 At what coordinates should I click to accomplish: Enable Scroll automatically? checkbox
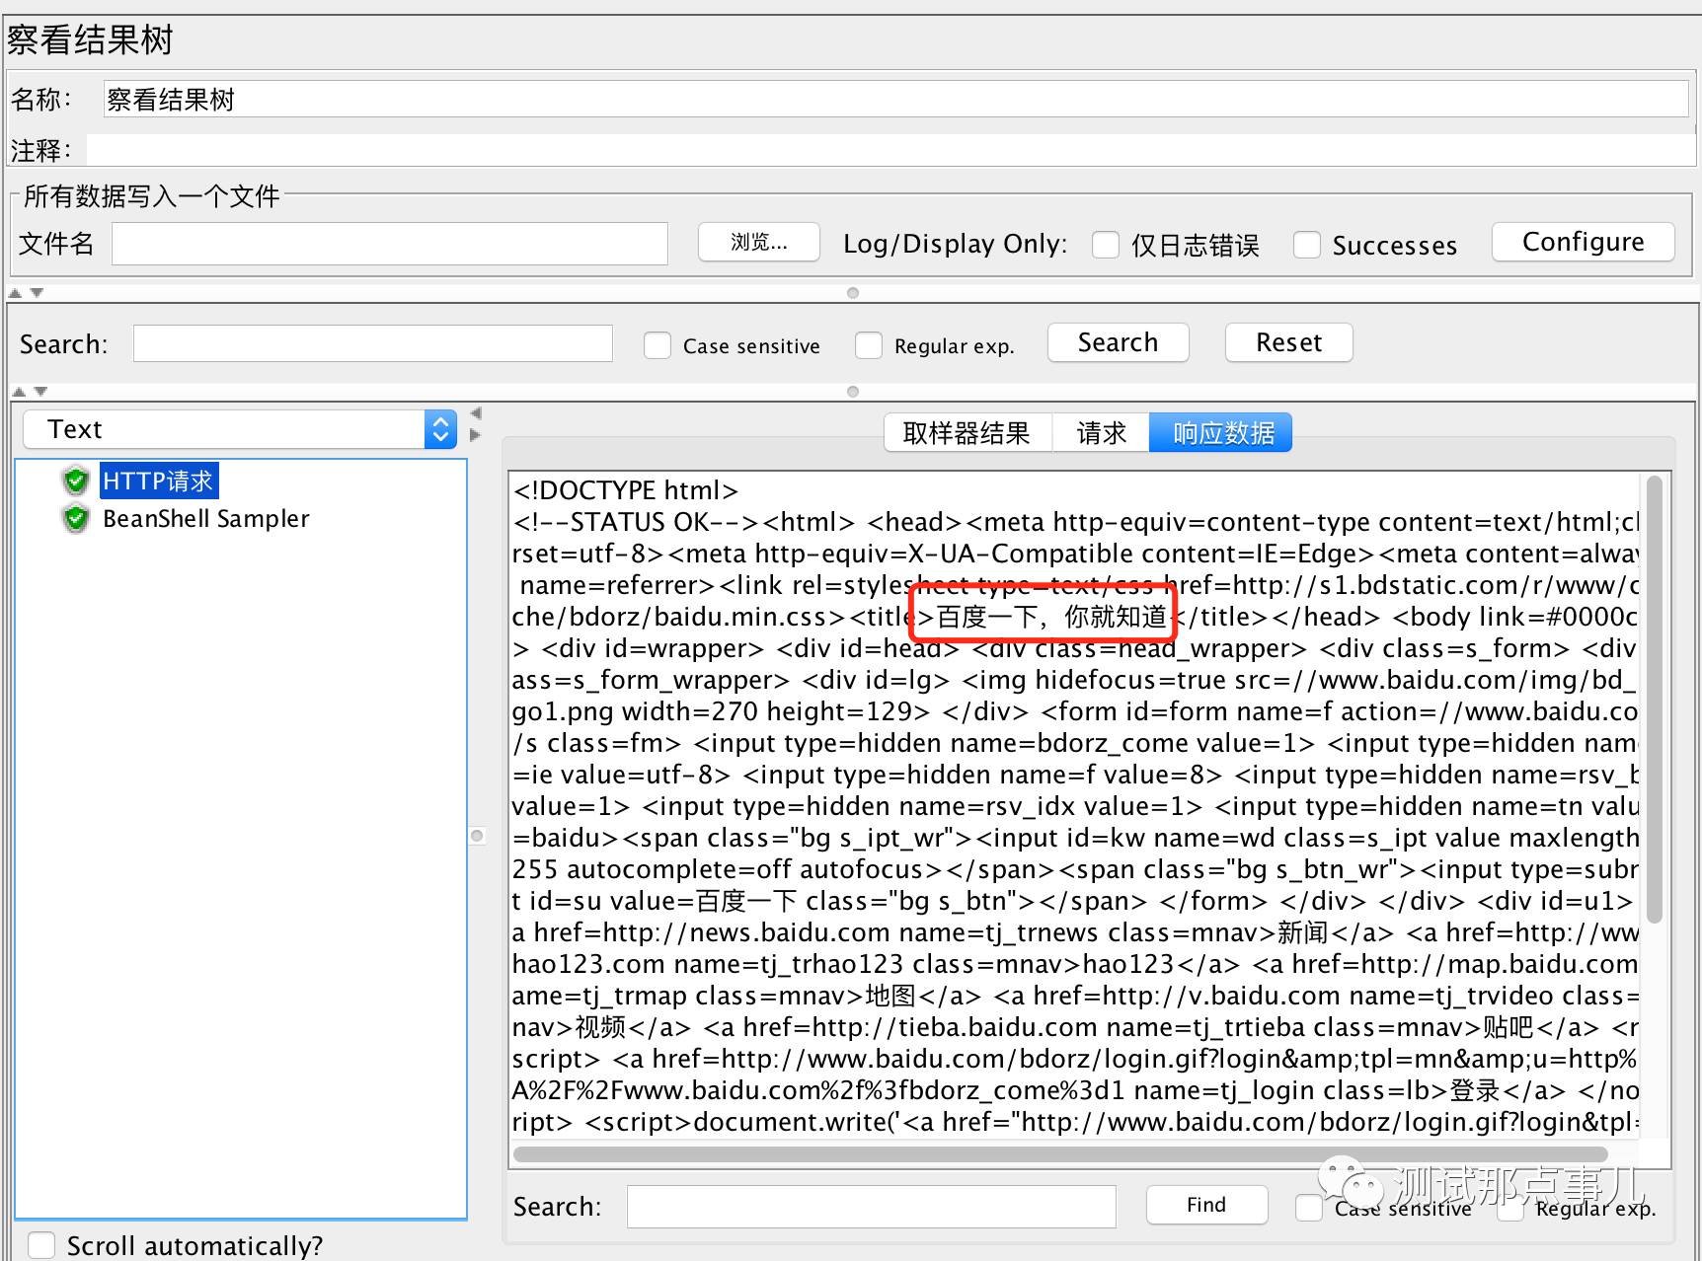coord(41,1244)
